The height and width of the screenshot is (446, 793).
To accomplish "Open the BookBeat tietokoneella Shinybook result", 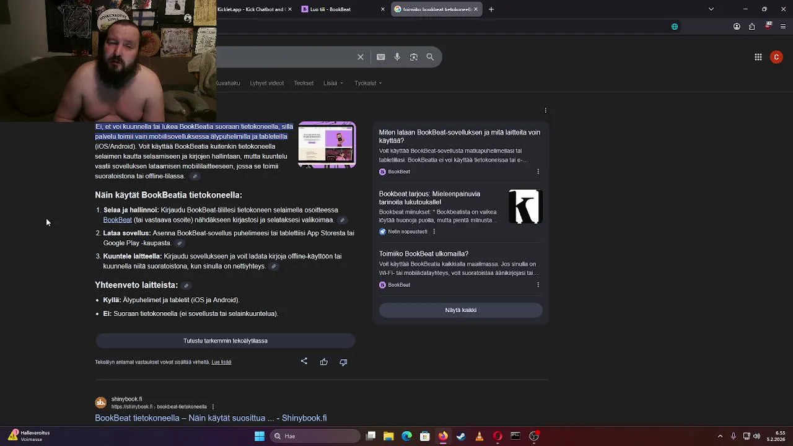I will tap(211, 418).
